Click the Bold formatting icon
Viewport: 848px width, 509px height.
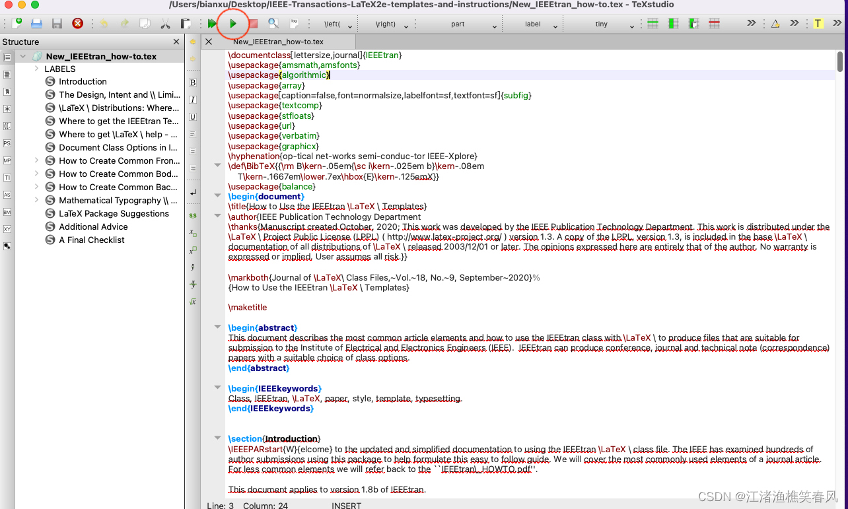(193, 83)
